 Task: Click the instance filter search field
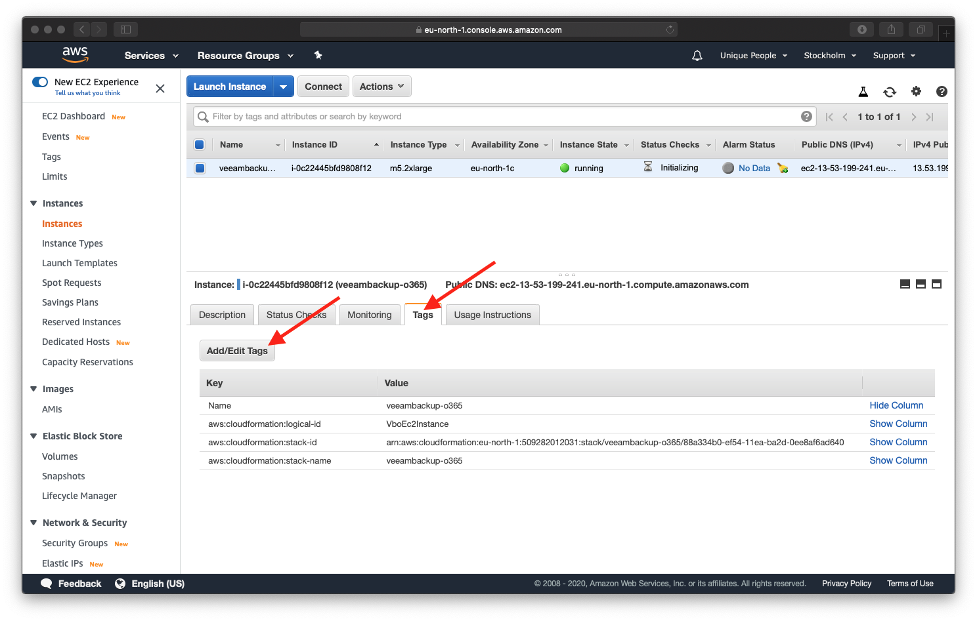tap(504, 117)
